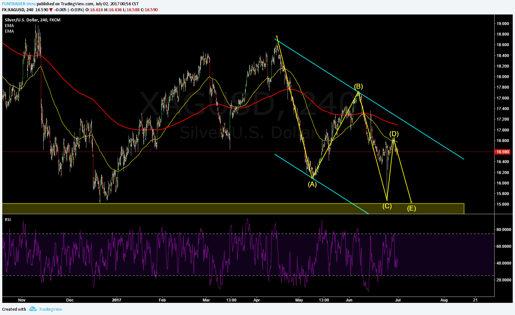The height and width of the screenshot is (315, 515).
Task: Click the 2017 label on time axis
Action: coord(117,300)
